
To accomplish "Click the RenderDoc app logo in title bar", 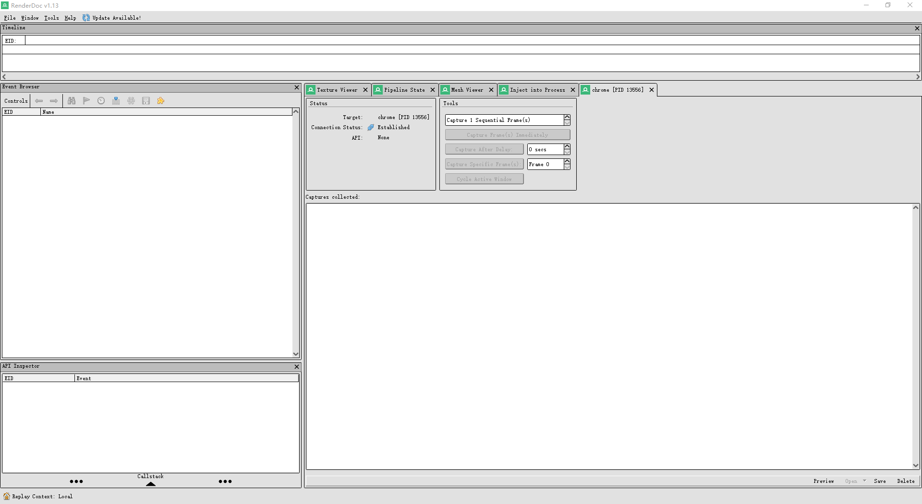I will point(5,5).
